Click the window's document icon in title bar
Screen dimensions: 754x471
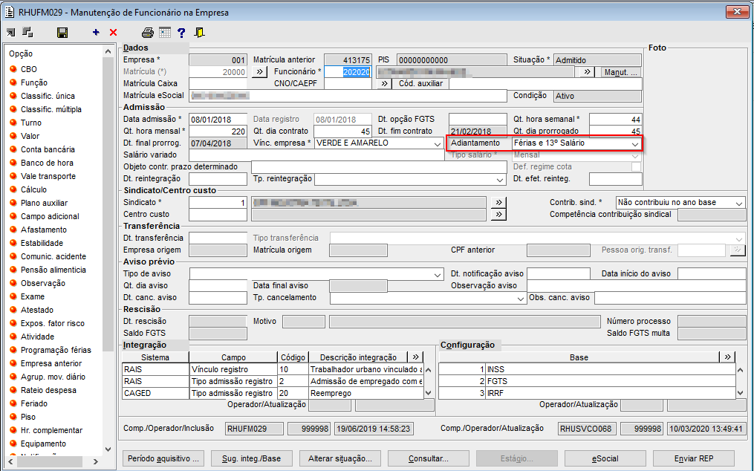pyautogui.click(x=9, y=12)
